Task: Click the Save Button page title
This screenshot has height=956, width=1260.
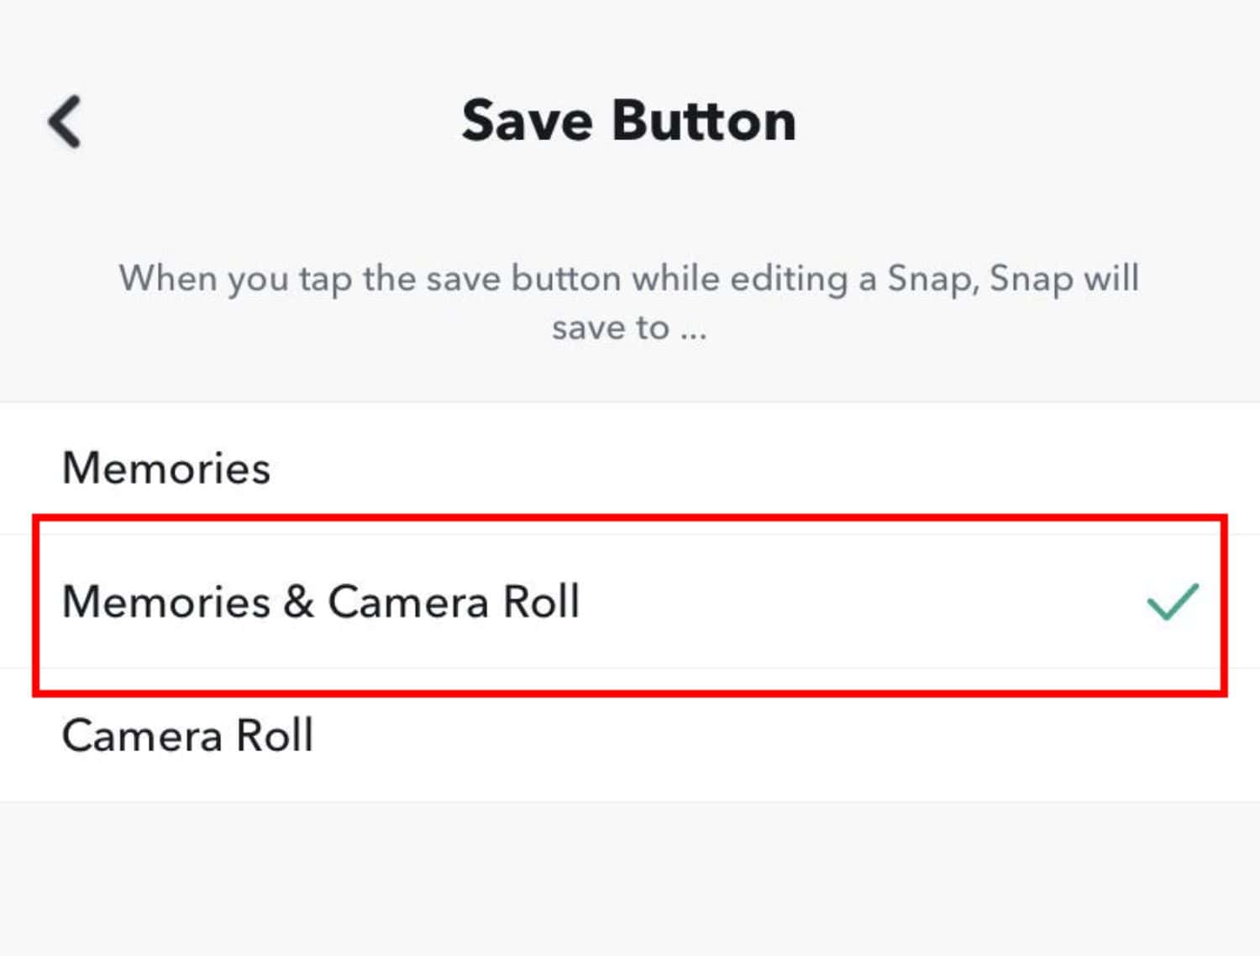Action: (629, 121)
